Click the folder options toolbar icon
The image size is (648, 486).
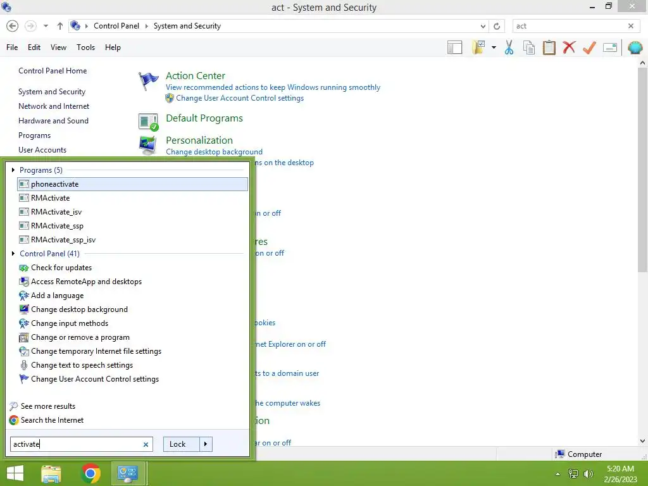(478, 47)
